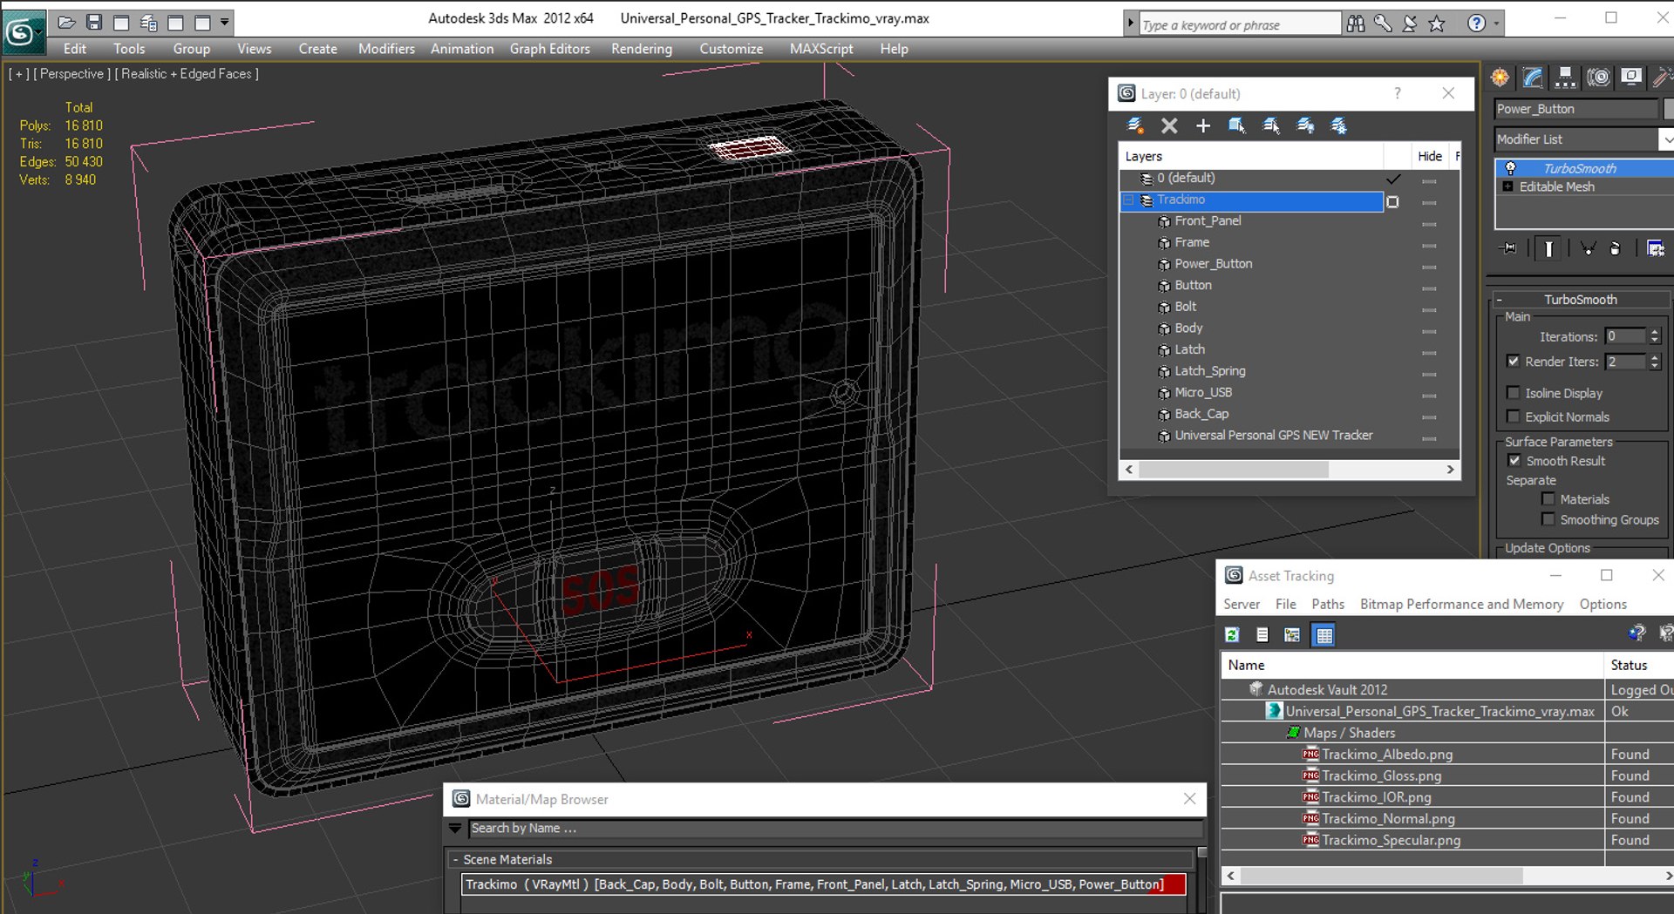
Task: Click Add Selected Objects plus icon
Action: (x=1203, y=125)
